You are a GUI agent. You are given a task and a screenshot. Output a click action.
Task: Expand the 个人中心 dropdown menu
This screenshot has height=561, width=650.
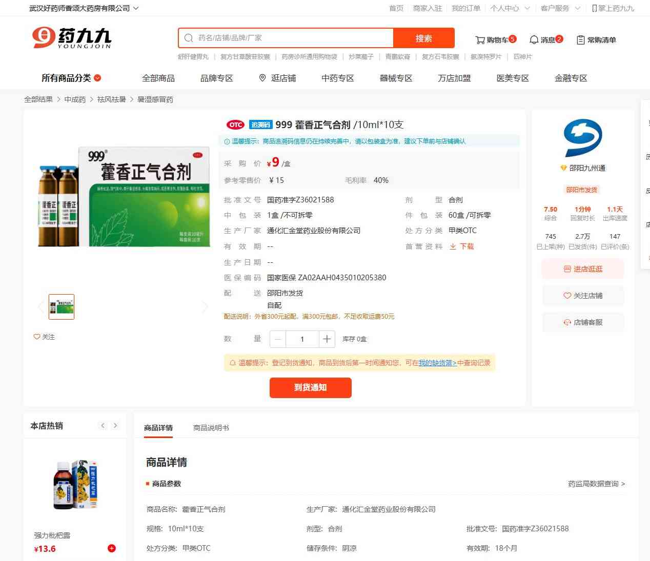point(510,8)
